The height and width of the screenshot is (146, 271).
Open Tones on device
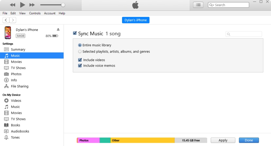pos(32,137)
